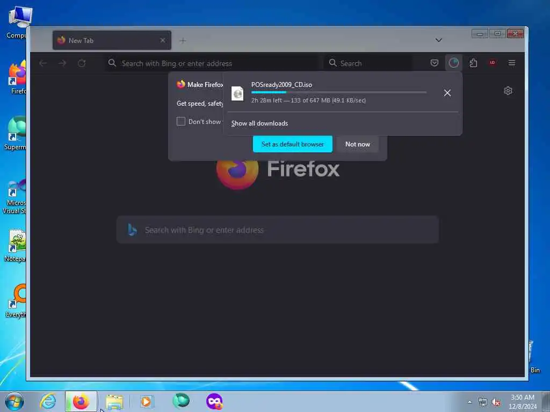Select the Computer desktop icon
Screen dimensions: 550x412
tap(16, 23)
